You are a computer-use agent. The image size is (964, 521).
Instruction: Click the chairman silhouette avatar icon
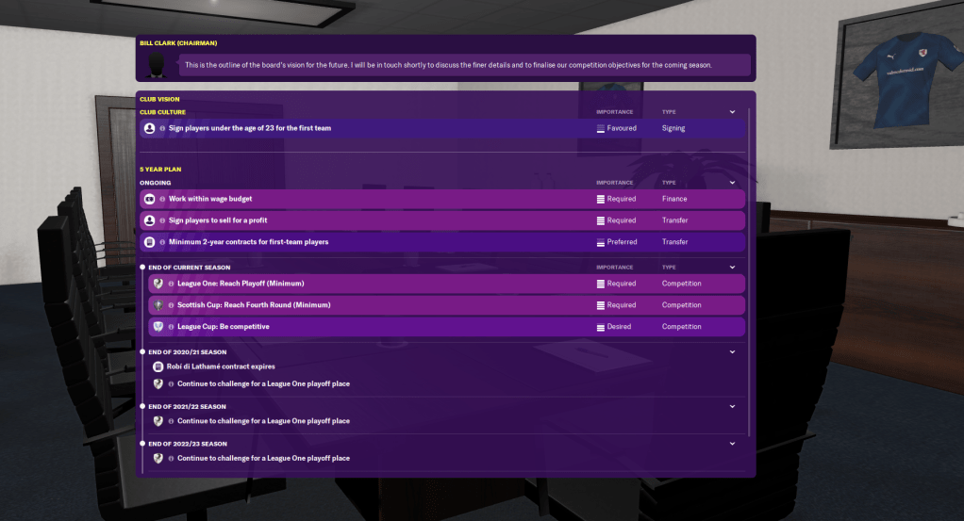[x=158, y=64]
